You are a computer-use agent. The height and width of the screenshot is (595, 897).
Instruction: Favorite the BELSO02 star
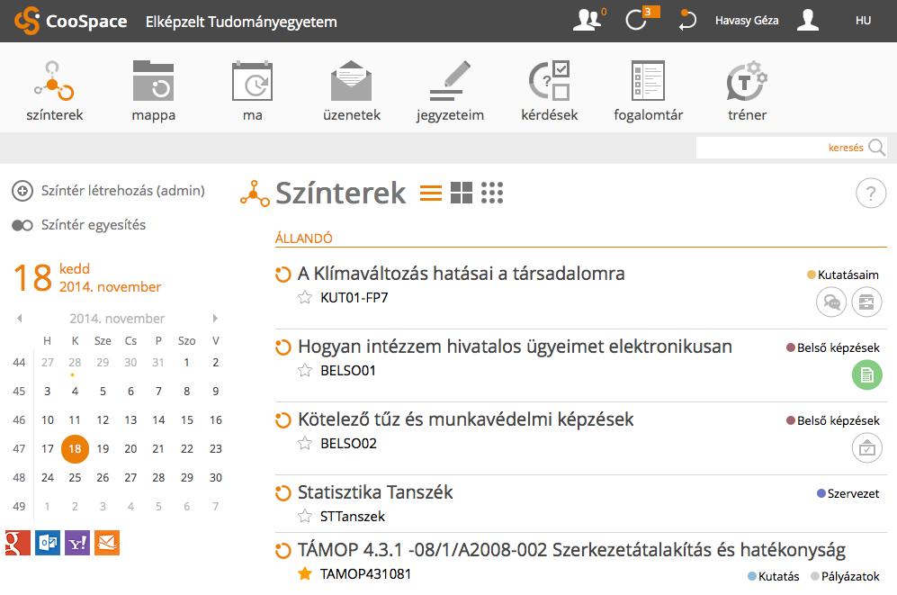click(305, 444)
